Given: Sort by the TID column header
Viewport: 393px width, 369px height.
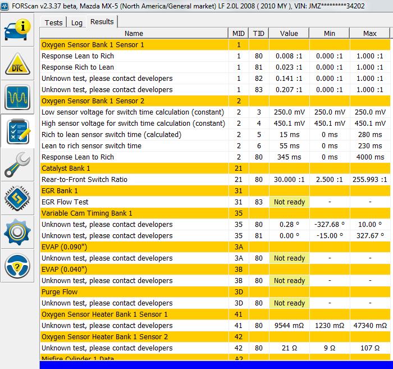Looking at the screenshot, I should click(x=258, y=33).
